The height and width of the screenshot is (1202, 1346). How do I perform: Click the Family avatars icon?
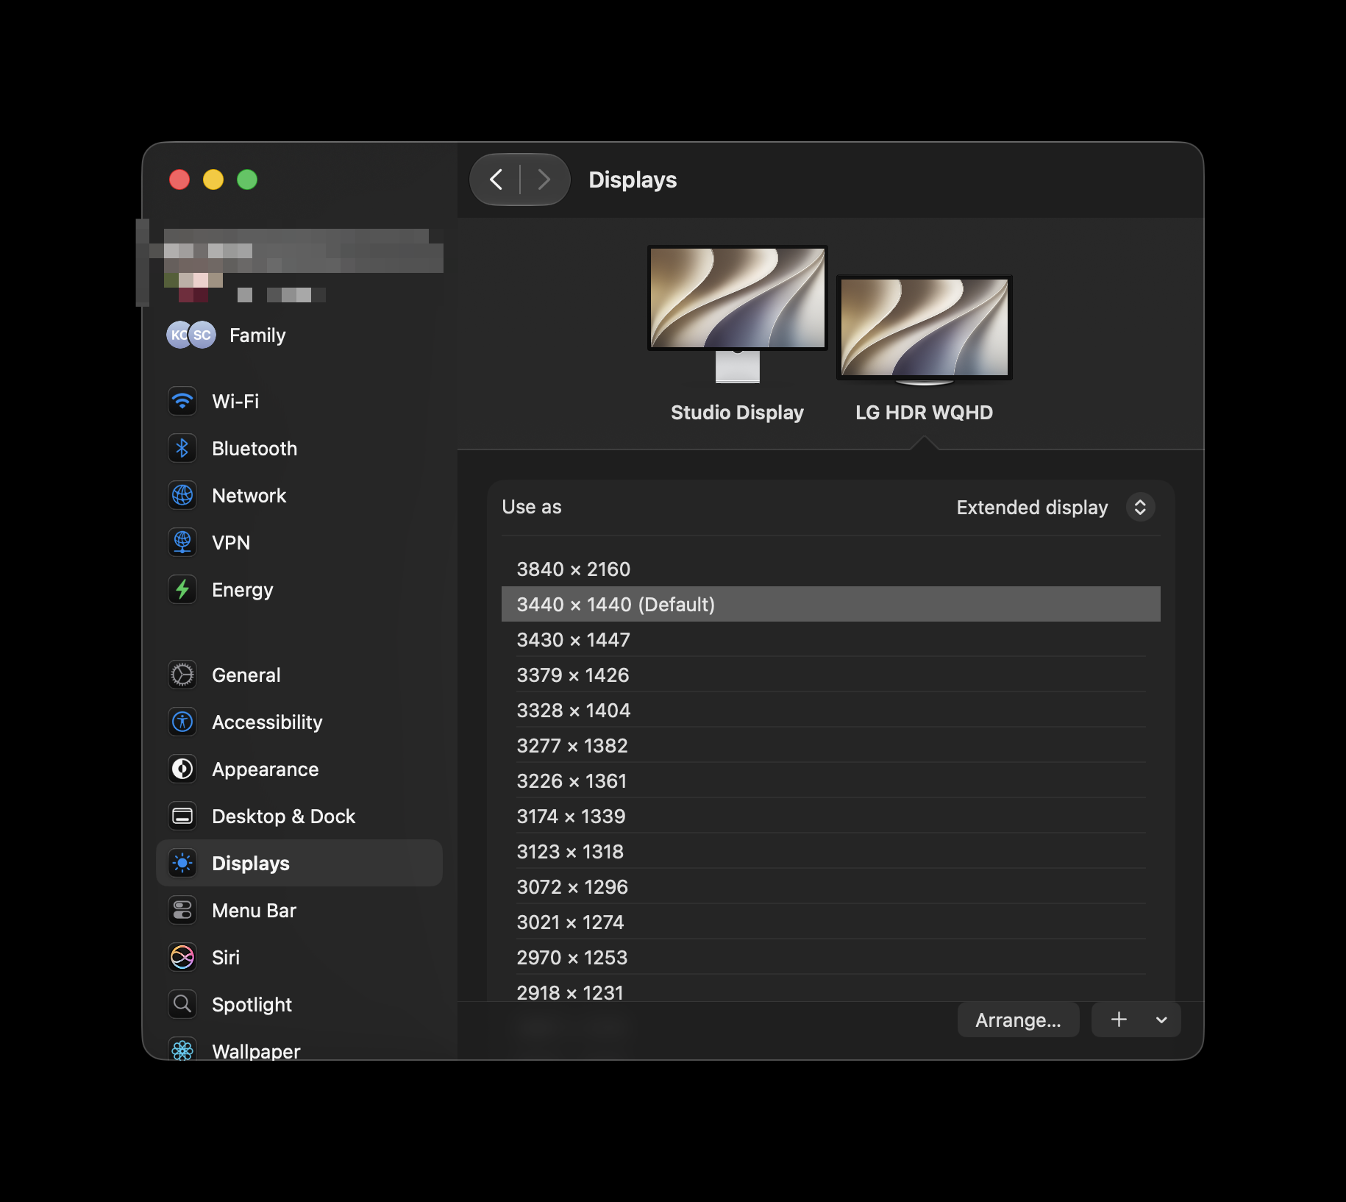(191, 335)
